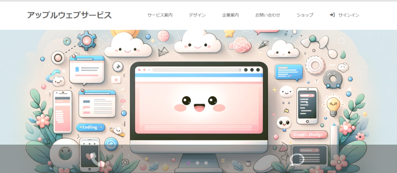Click the yellow lightbulb illustration

coord(333,104)
